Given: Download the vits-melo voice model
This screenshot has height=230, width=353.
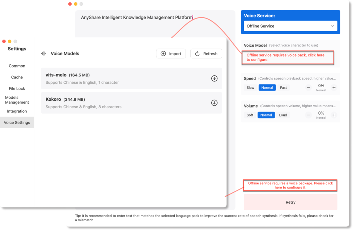Looking at the screenshot, I should [214, 78].
